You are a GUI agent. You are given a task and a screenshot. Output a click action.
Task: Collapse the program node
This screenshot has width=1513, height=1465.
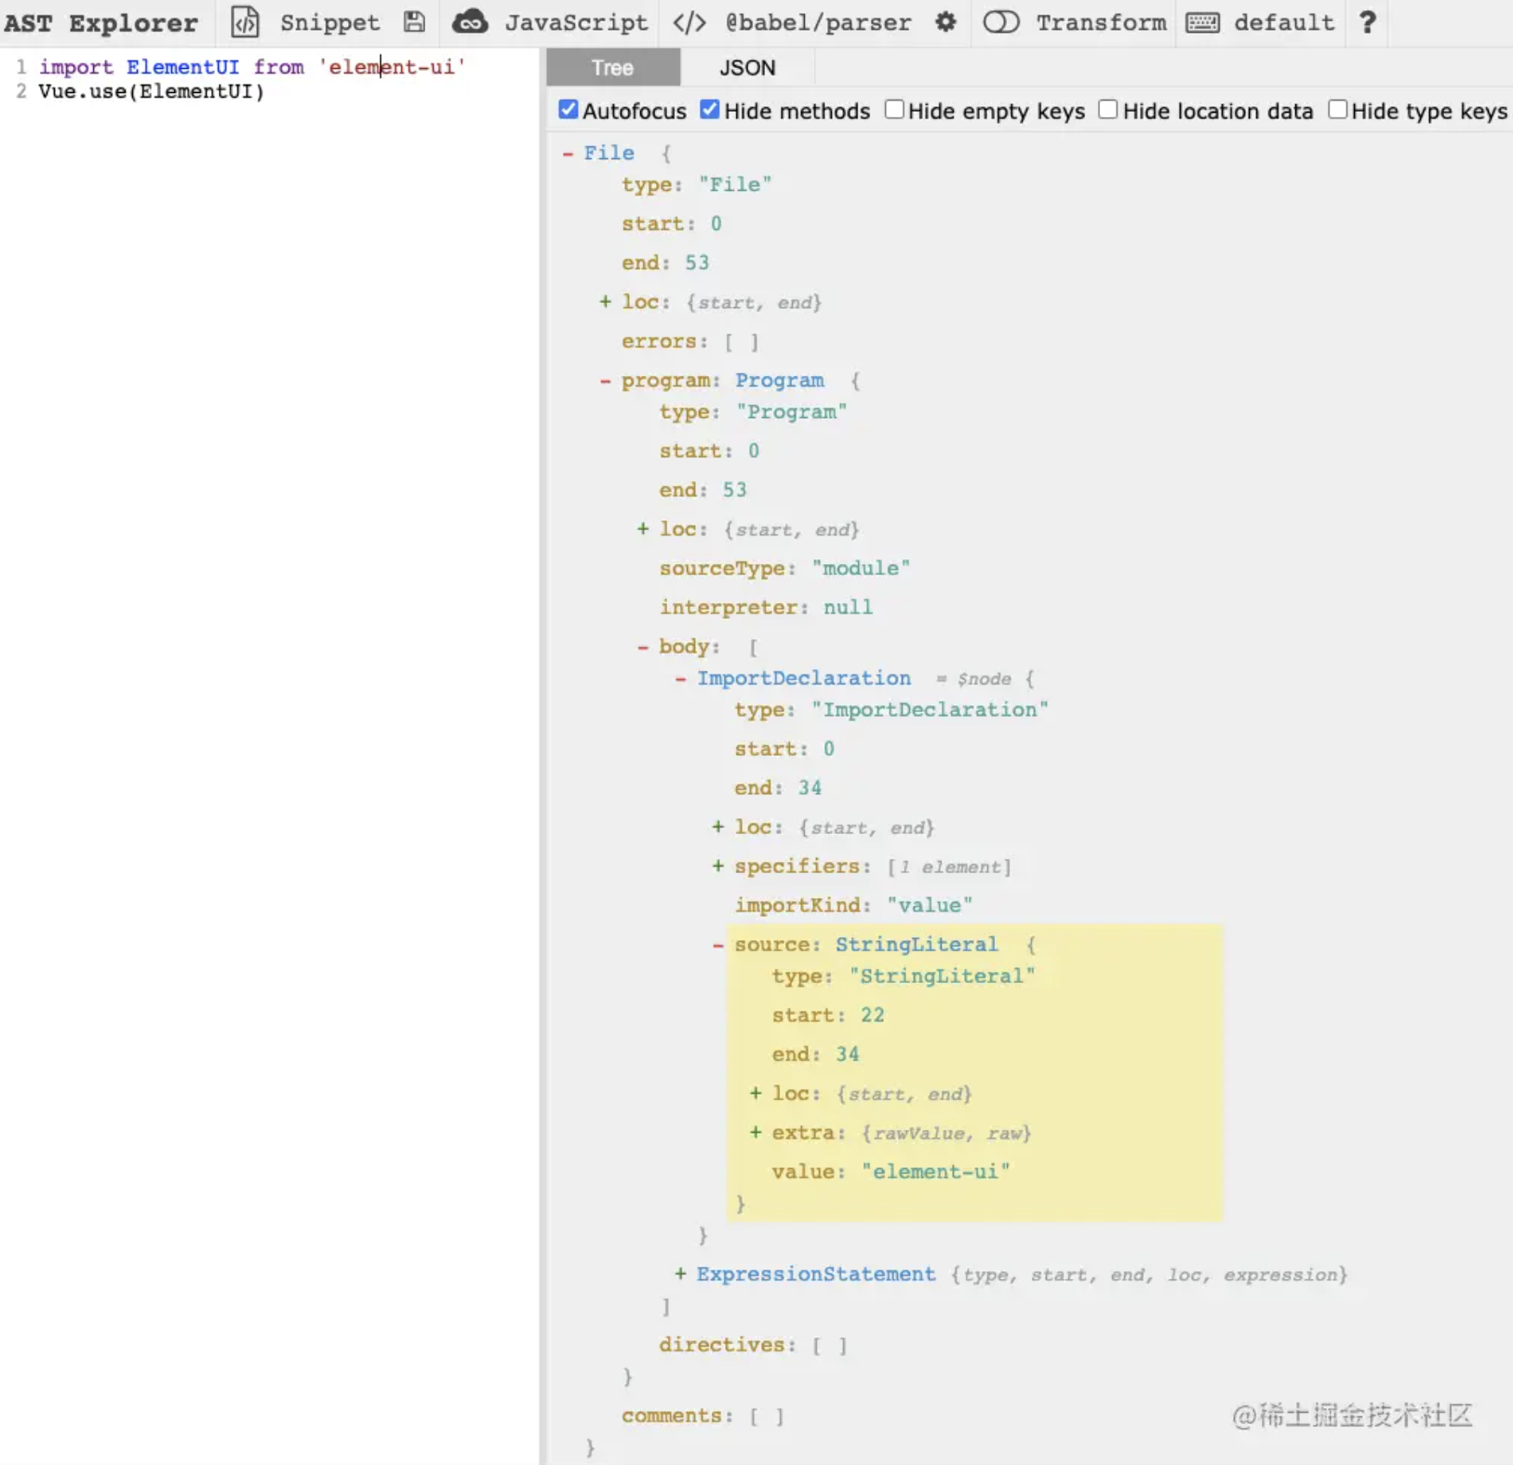point(606,381)
